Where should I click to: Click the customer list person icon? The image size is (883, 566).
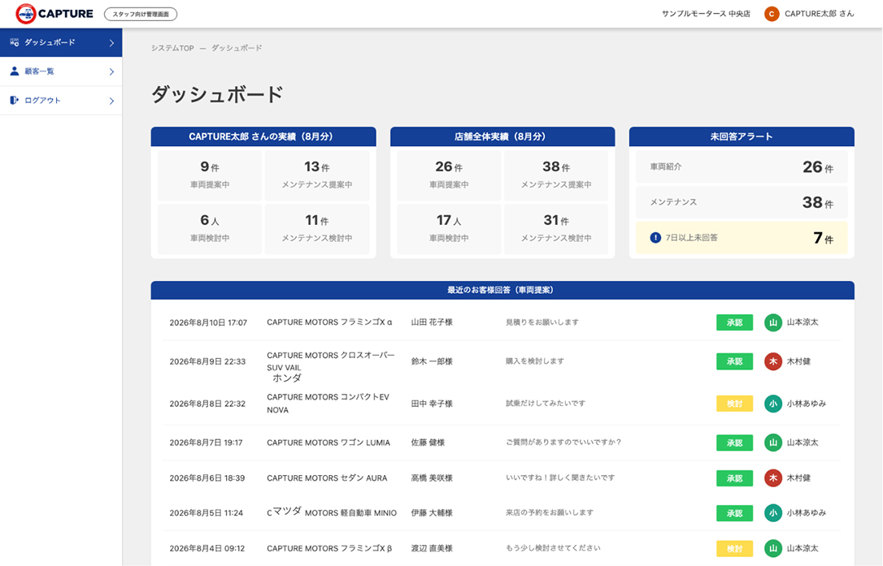tap(15, 71)
